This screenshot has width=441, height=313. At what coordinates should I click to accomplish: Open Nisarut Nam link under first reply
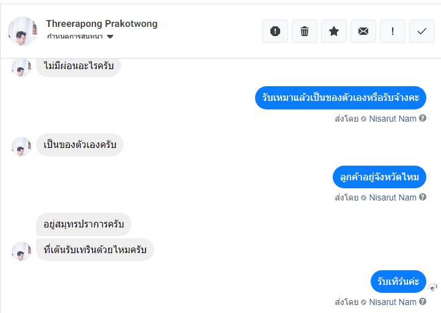(392, 119)
